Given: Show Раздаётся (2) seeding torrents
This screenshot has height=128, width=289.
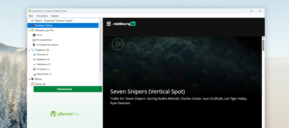Looking at the screenshot, I should click(x=41, y=60).
